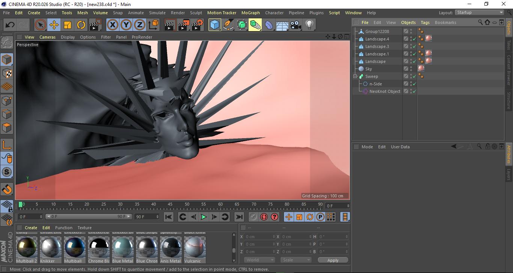The width and height of the screenshot is (513, 273).
Task: Open the Array modeling objects icon
Action: pos(255,25)
